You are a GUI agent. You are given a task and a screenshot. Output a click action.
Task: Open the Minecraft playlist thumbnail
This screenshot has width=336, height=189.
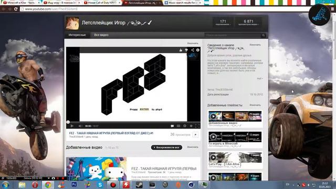point(235,136)
